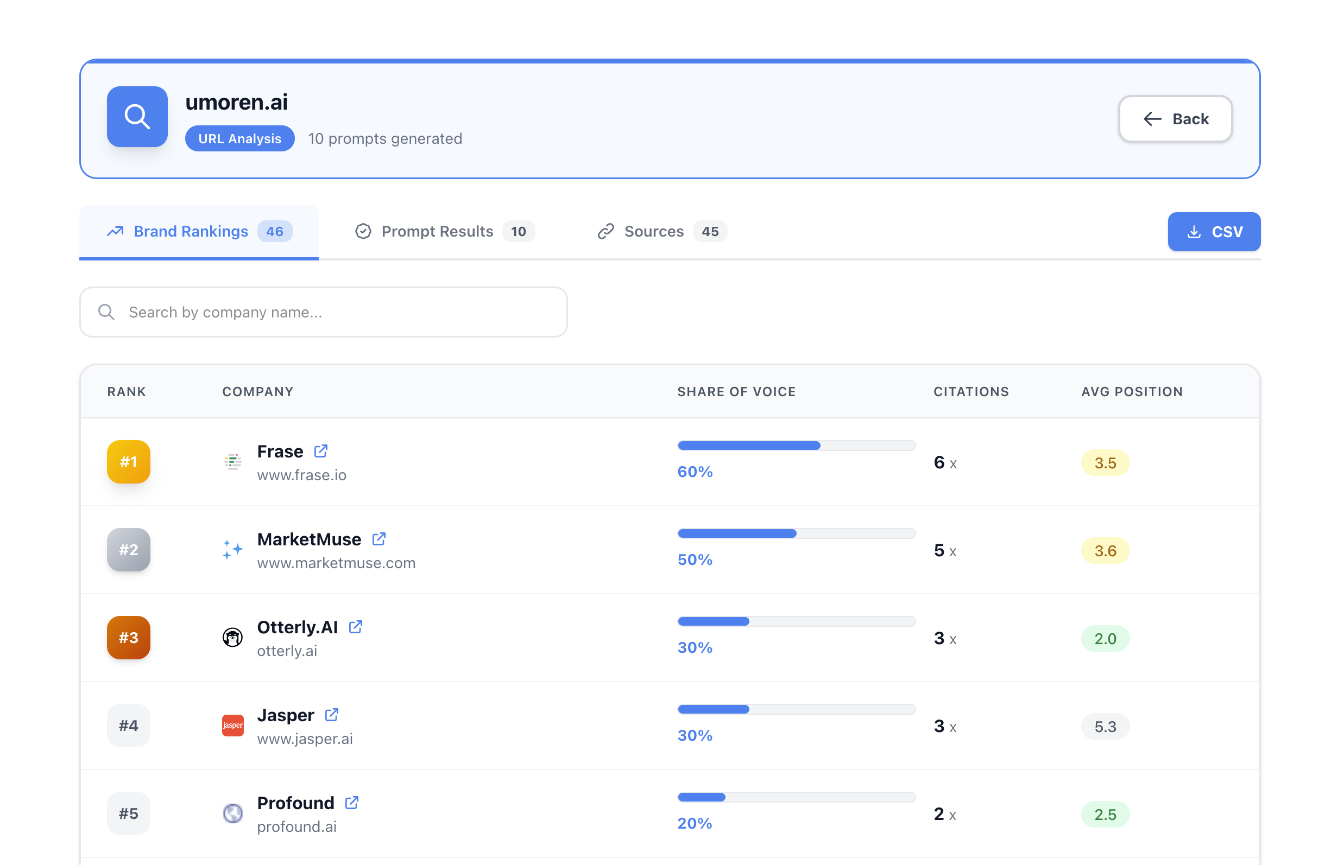The image size is (1325, 865).
Task: Click the company name search field
Action: pos(323,312)
